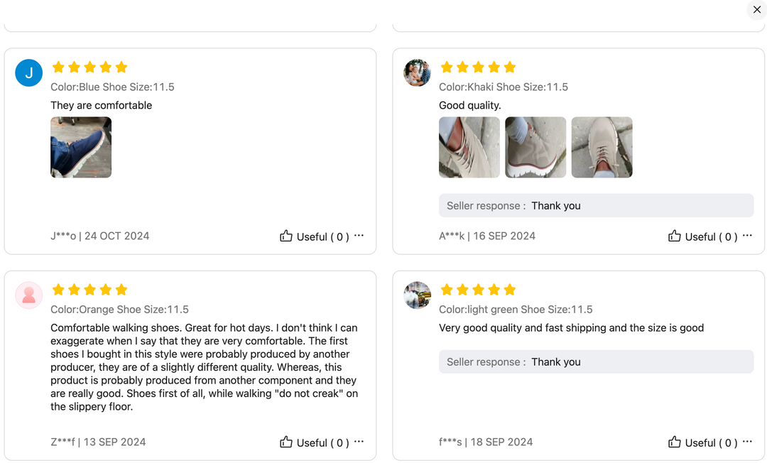Viewport: 767px width, 463px height.
Task: Open first khaki shoe review photo
Action: (469, 147)
